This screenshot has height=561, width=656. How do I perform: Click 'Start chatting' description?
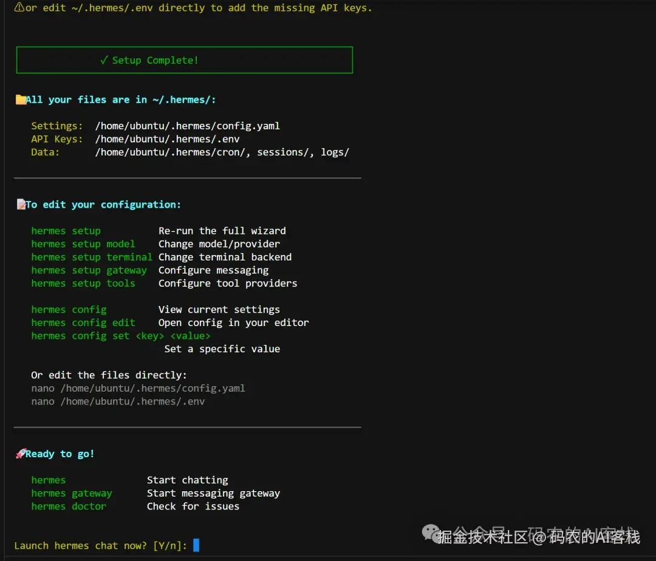point(188,480)
